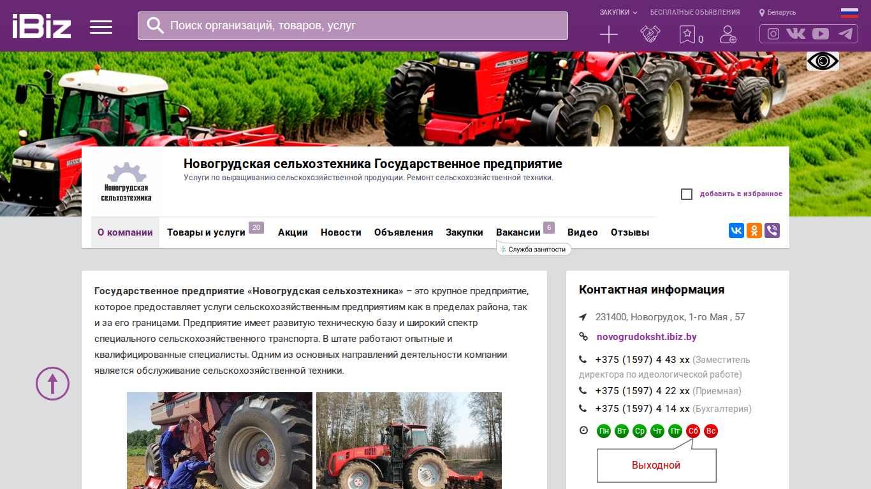Click the Выходной tooltip text
The height and width of the screenshot is (489, 871).
[656, 465]
